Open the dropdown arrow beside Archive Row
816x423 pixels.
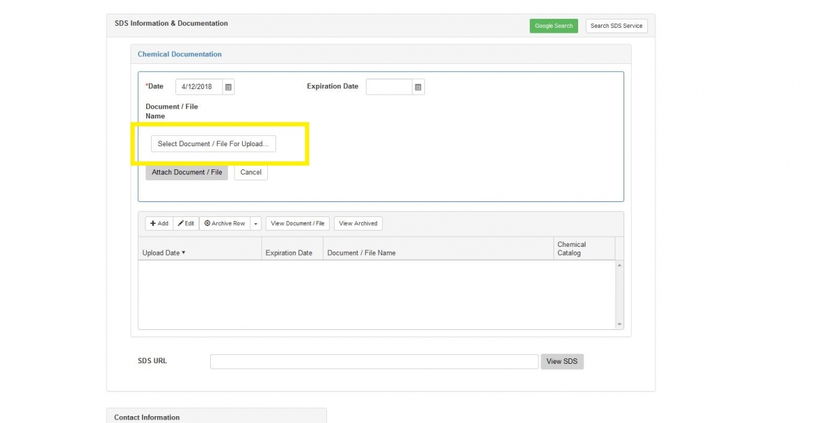click(x=254, y=222)
